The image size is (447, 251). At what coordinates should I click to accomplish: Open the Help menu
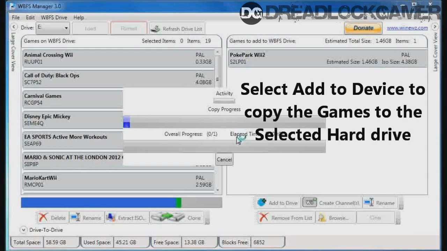tap(79, 17)
